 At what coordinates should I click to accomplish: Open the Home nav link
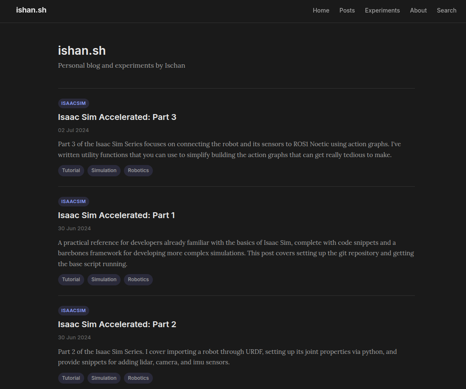point(321,10)
